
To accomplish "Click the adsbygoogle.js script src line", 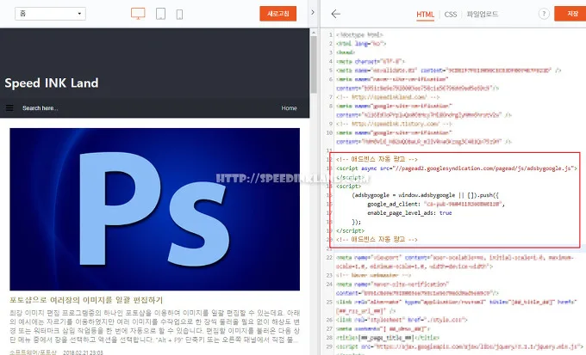I will (x=457, y=168).
